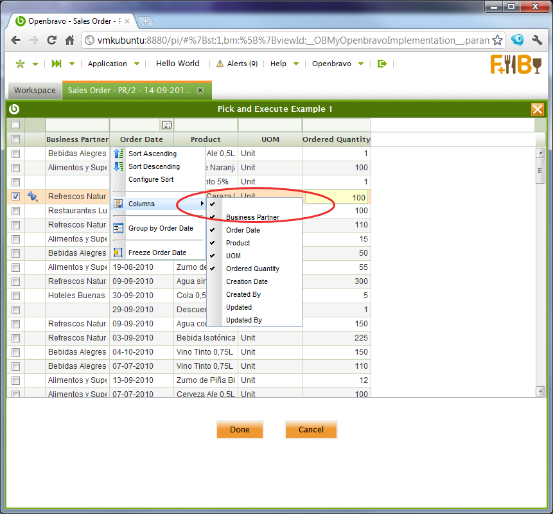
Task: Click the Ordered Quantity column header
Action: [337, 139]
